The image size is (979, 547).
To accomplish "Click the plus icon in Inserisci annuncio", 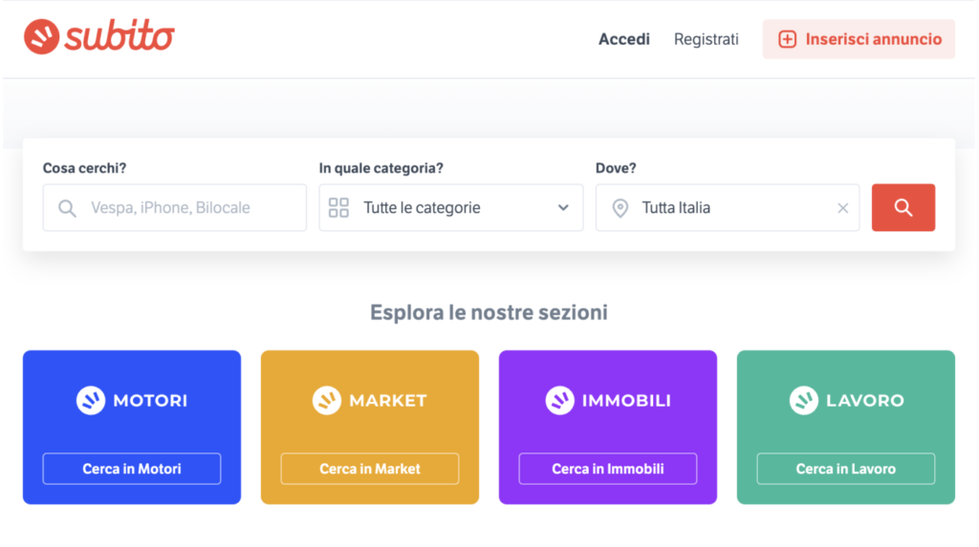I will point(787,39).
